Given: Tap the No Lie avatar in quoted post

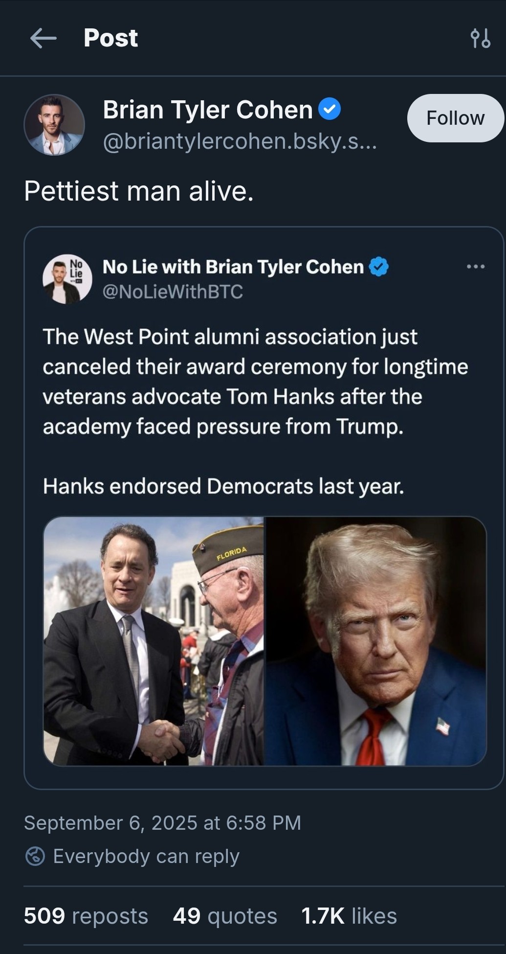Looking at the screenshot, I should pyautogui.click(x=67, y=279).
